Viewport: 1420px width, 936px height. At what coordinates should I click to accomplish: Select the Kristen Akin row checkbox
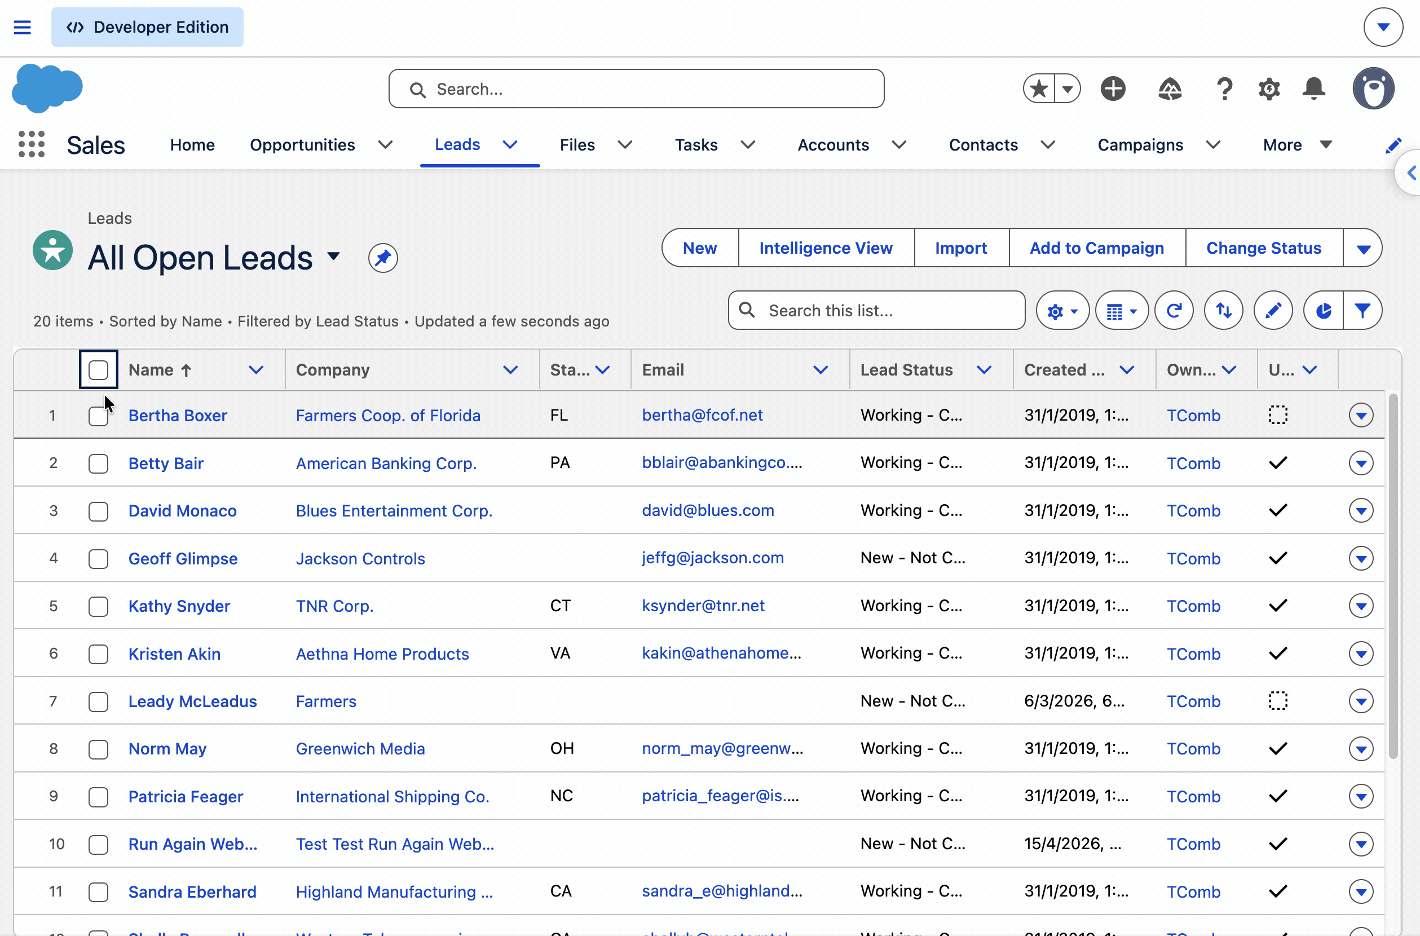coord(99,654)
